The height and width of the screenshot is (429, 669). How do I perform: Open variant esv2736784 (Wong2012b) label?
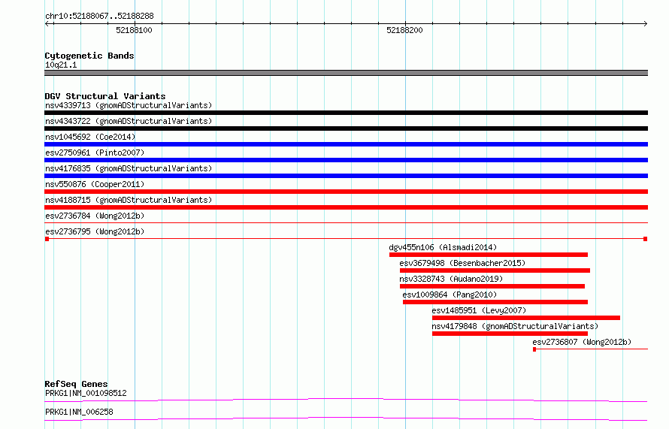pyautogui.click(x=95, y=216)
